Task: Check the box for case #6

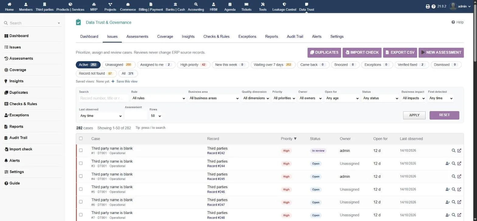Action: (81, 202)
